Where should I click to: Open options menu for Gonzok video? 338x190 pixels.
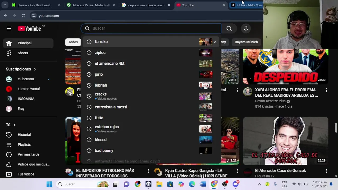326,171
